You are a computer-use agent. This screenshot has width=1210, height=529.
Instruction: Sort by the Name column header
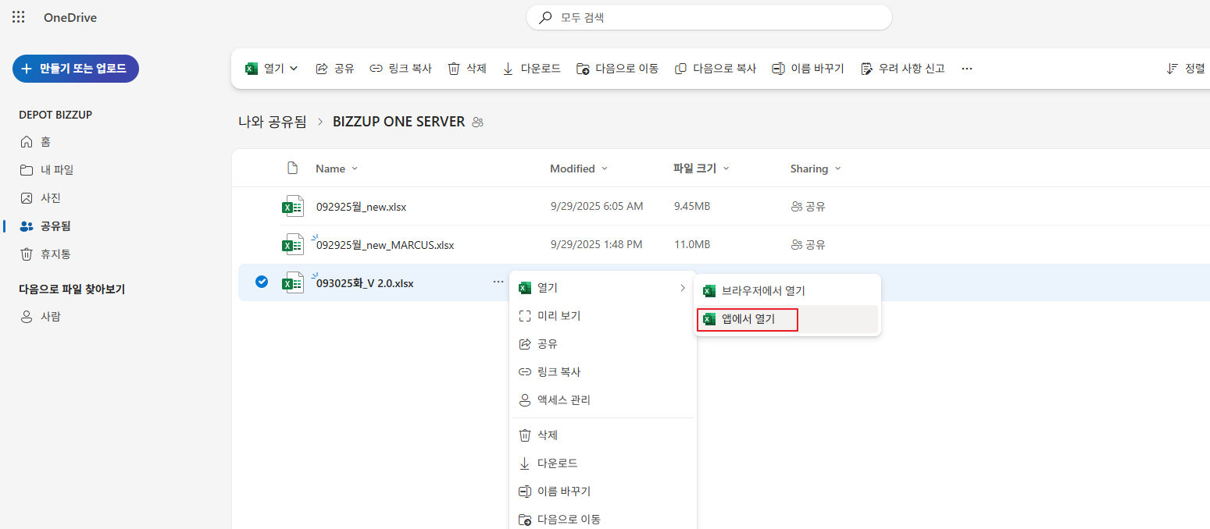pos(337,169)
